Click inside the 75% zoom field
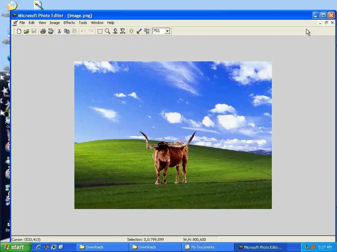This screenshot has height=252, width=337. point(158,31)
